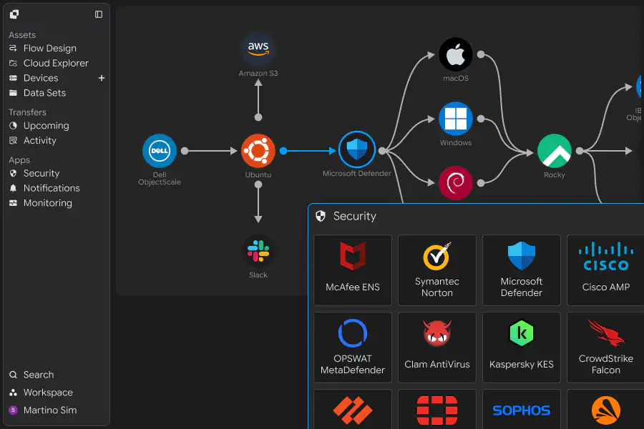Click the Dell ObjectScale output connector dot
Image resolution: width=644 pixels, height=429 pixels.
click(x=185, y=151)
